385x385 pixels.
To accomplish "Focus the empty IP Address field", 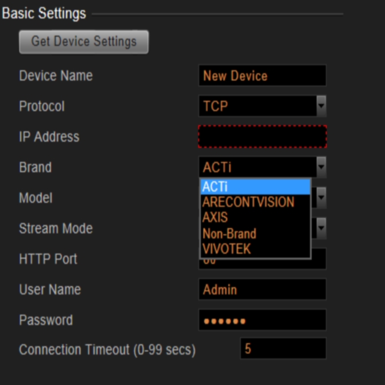I will point(262,137).
